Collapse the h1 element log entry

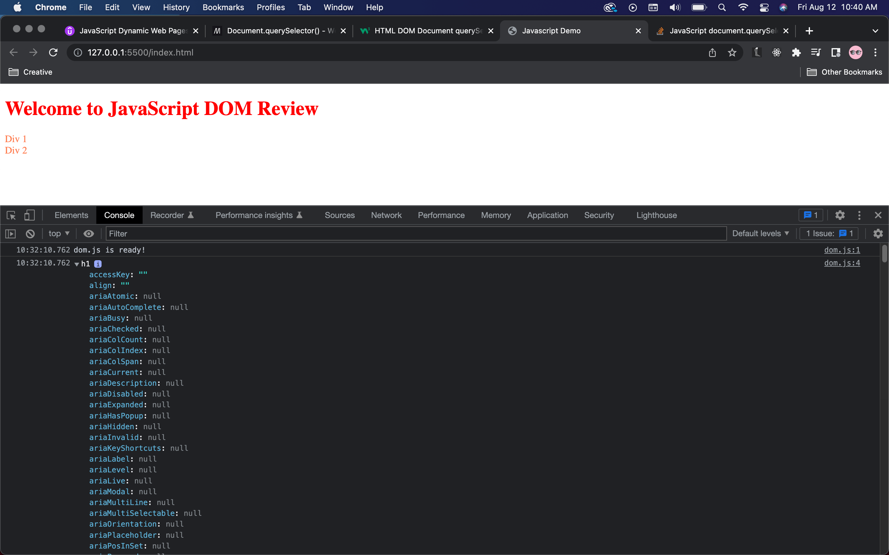(77, 264)
